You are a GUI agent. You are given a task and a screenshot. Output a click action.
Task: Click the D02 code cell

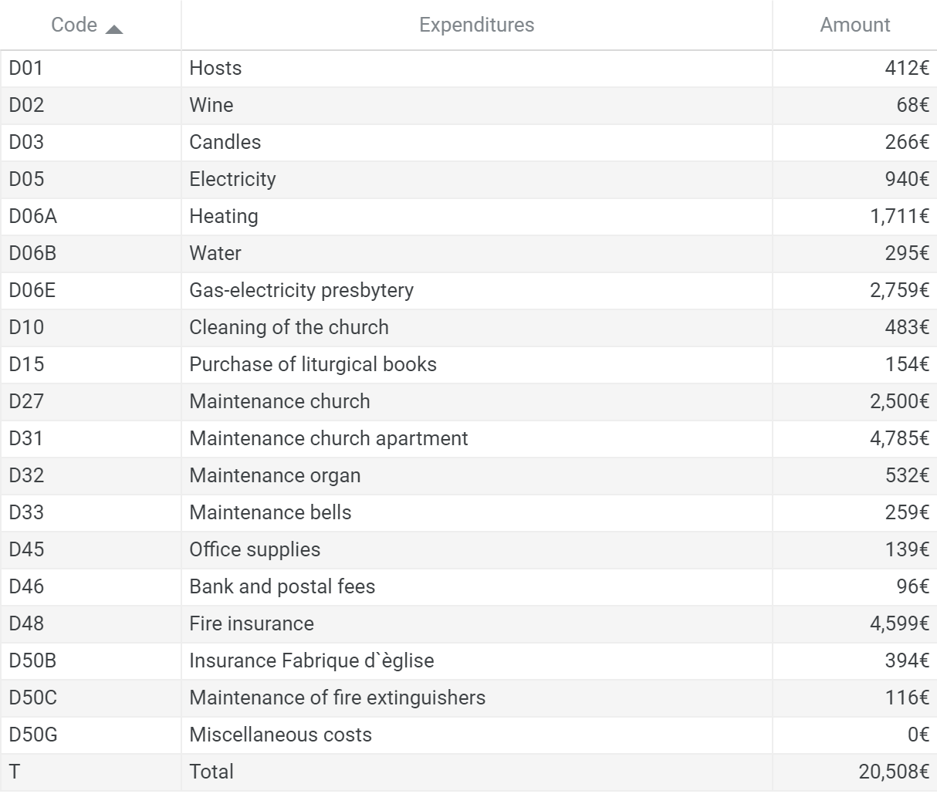pyautogui.click(x=90, y=105)
